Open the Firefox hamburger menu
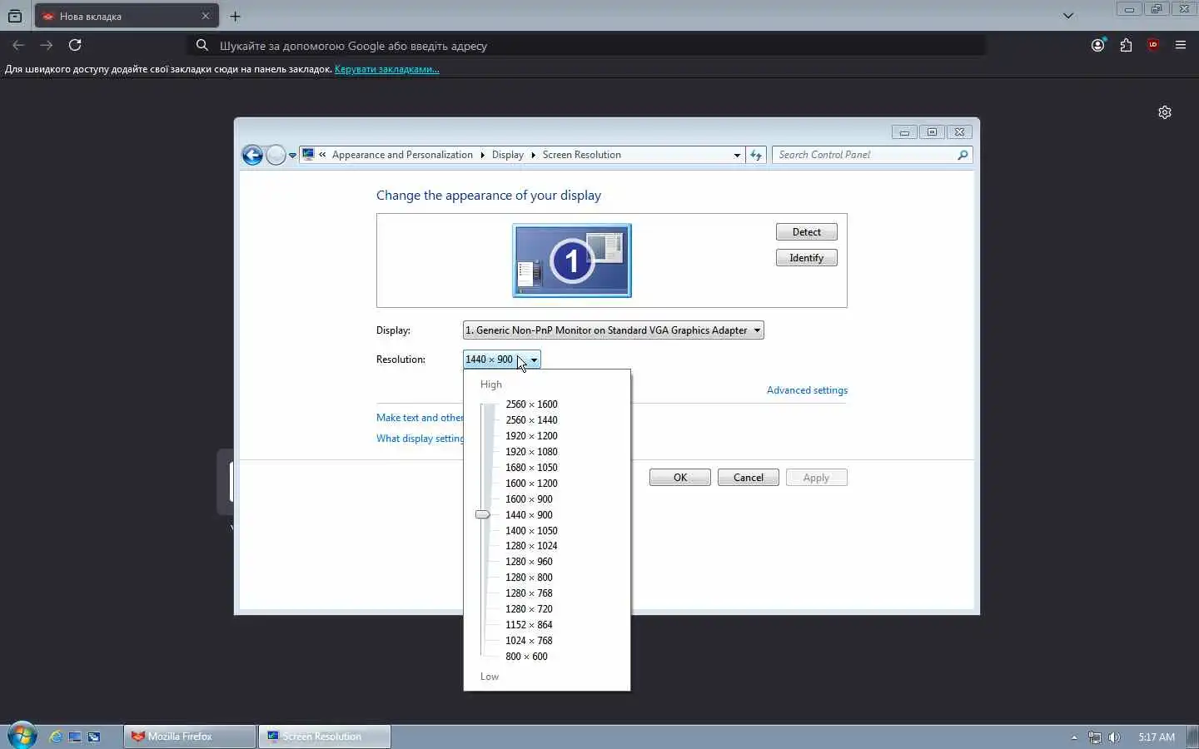This screenshot has width=1199, height=749. [1181, 45]
